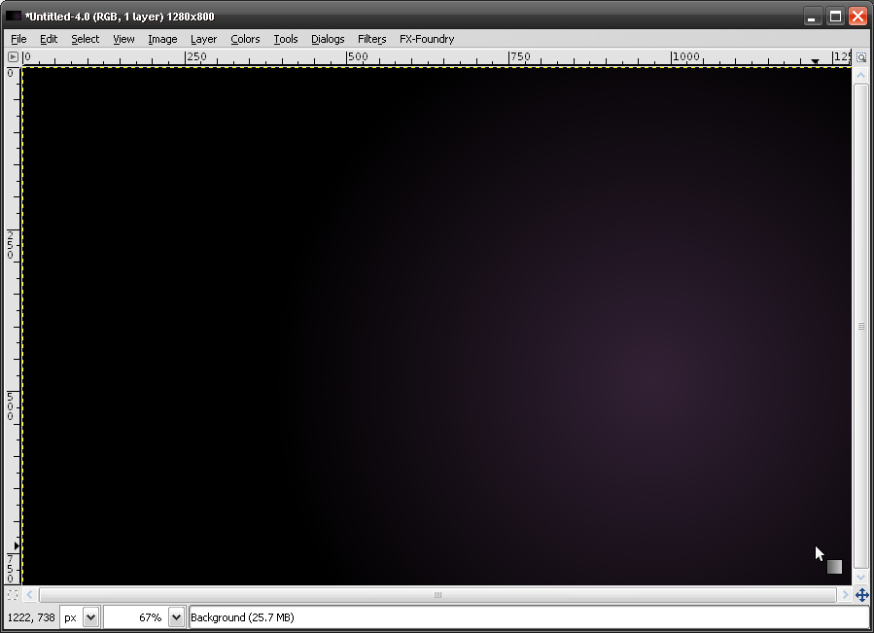Open the Edit menu
This screenshot has width=874, height=633.
(49, 39)
